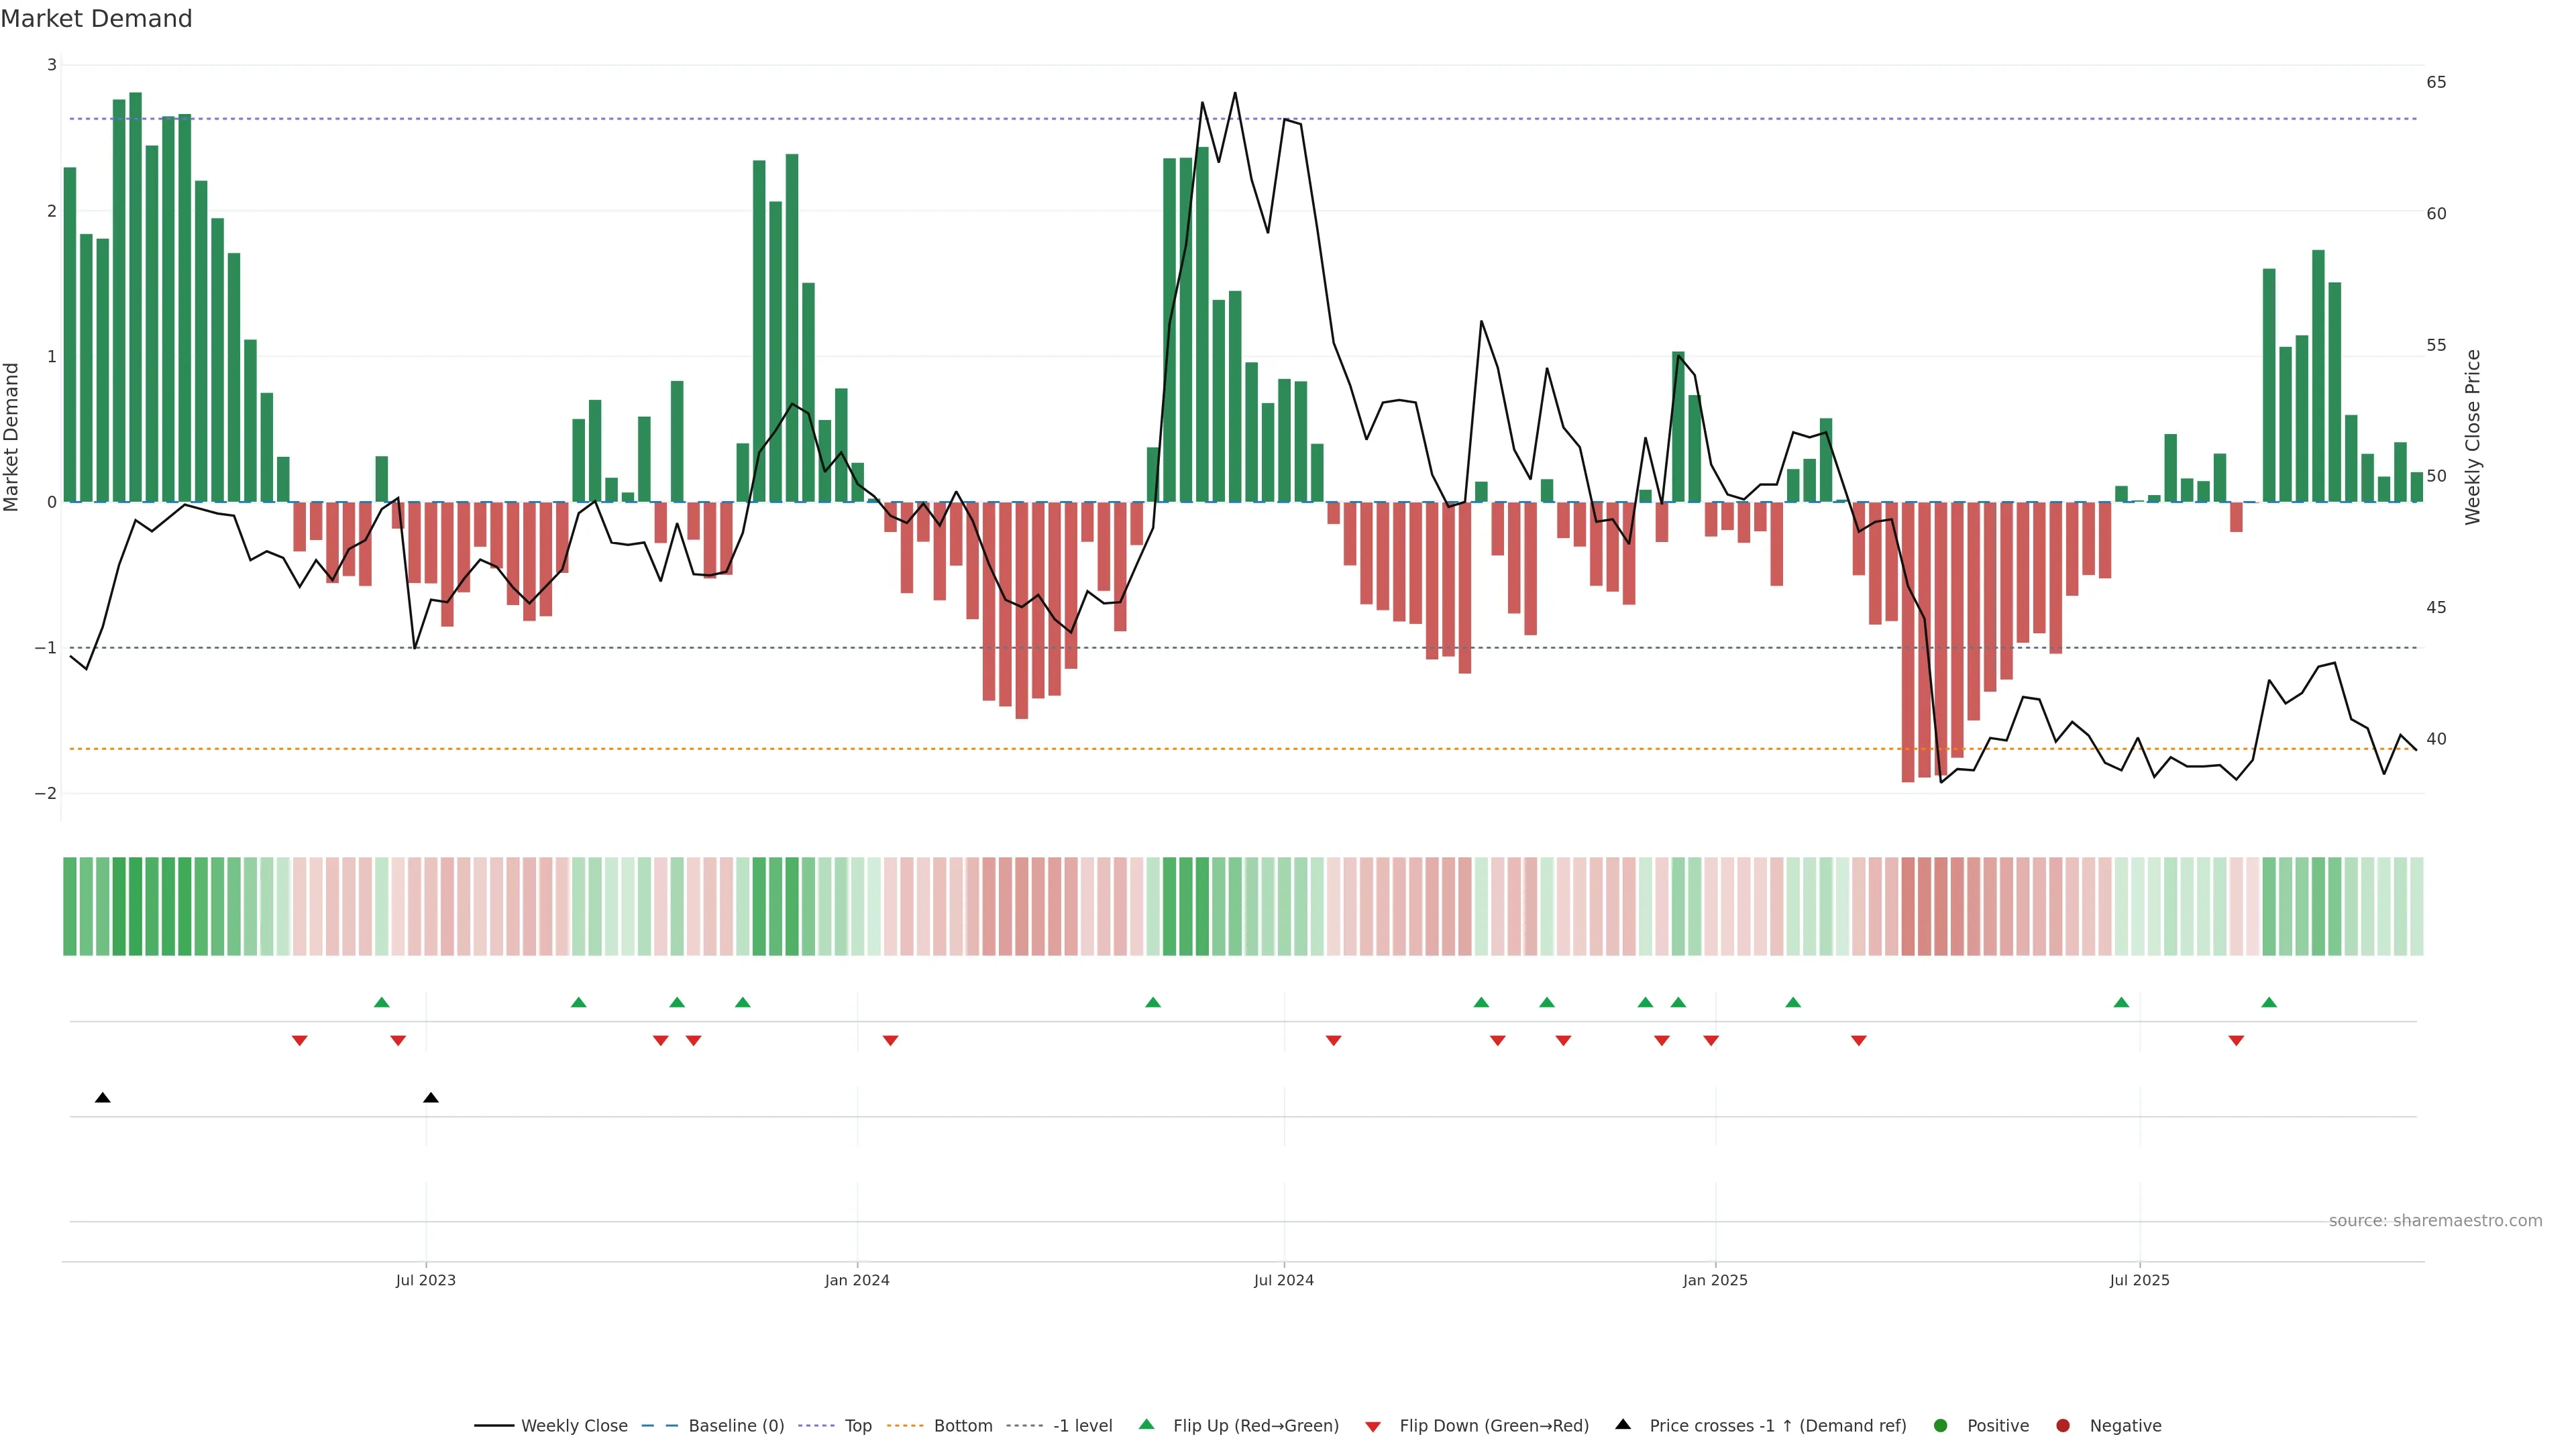This screenshot has height=1449, width=2576.
Task: Click the Negative red circle legend icon
Action: (x=2063, y=1426)
